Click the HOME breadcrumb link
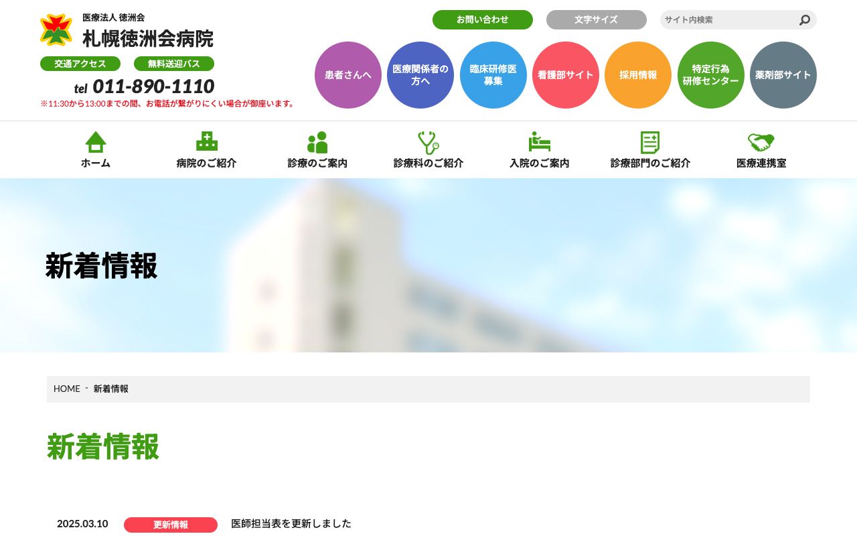This screenshot has width=857, height=536. click(66, 389)
